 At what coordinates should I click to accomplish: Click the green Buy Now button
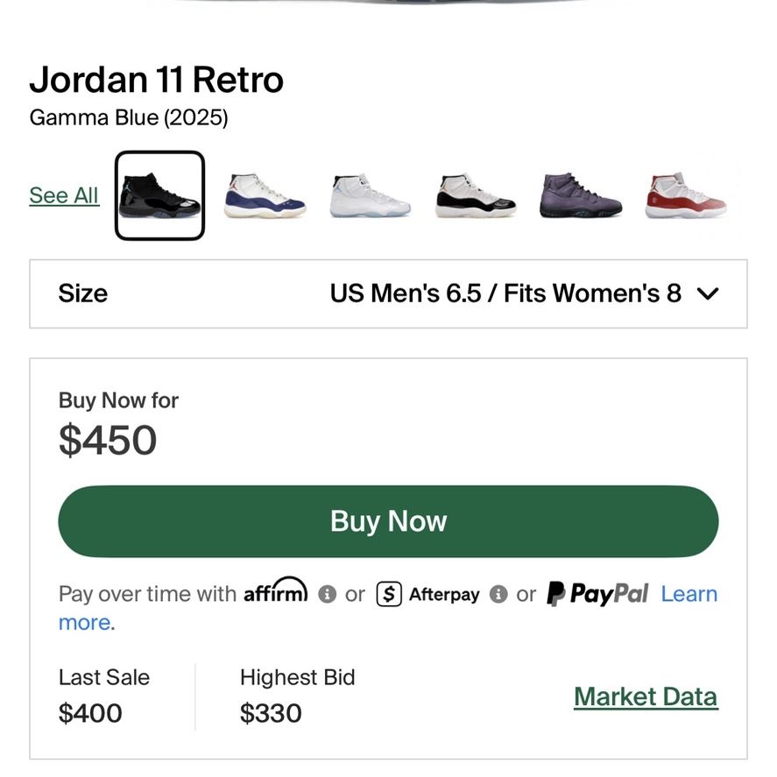pyautogui.click(x=389, y=521)
